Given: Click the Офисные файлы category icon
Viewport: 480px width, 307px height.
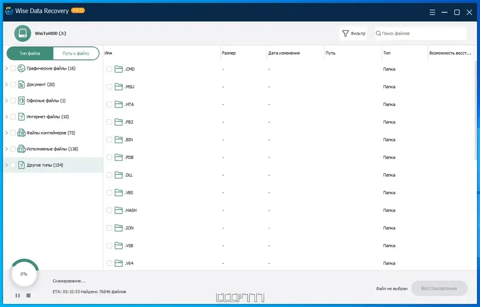Looking at the screenshot, I should (21, 101).
